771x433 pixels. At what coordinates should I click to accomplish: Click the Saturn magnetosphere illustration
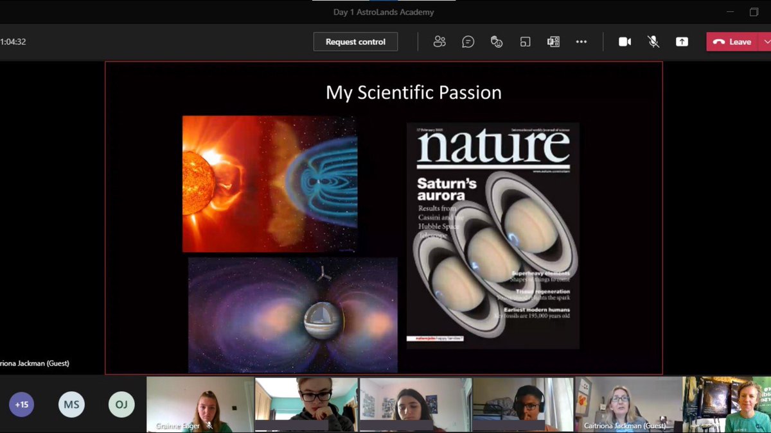(293, 315)
